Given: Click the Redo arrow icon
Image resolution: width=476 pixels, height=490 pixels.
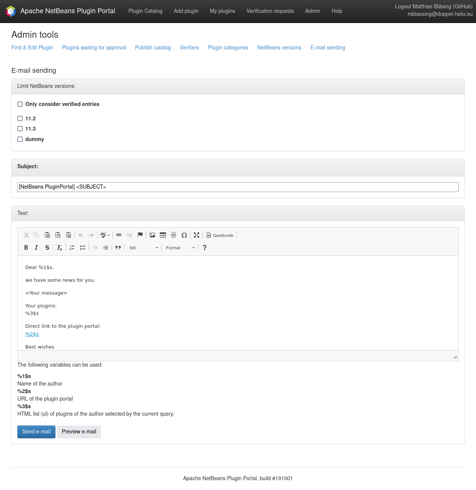Looking at the screenshot, I should (x=91, y=235).
